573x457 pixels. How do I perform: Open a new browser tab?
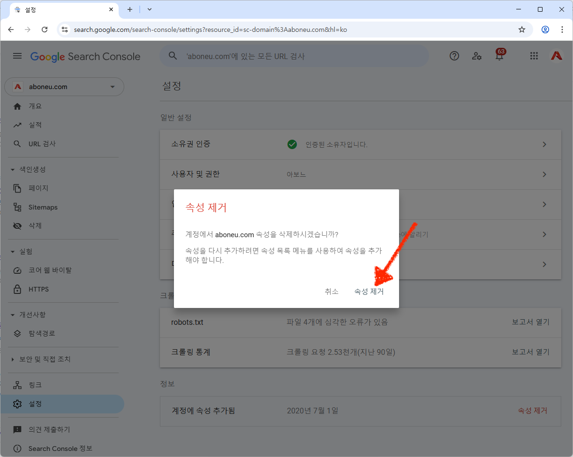click(x=130, y=9)
